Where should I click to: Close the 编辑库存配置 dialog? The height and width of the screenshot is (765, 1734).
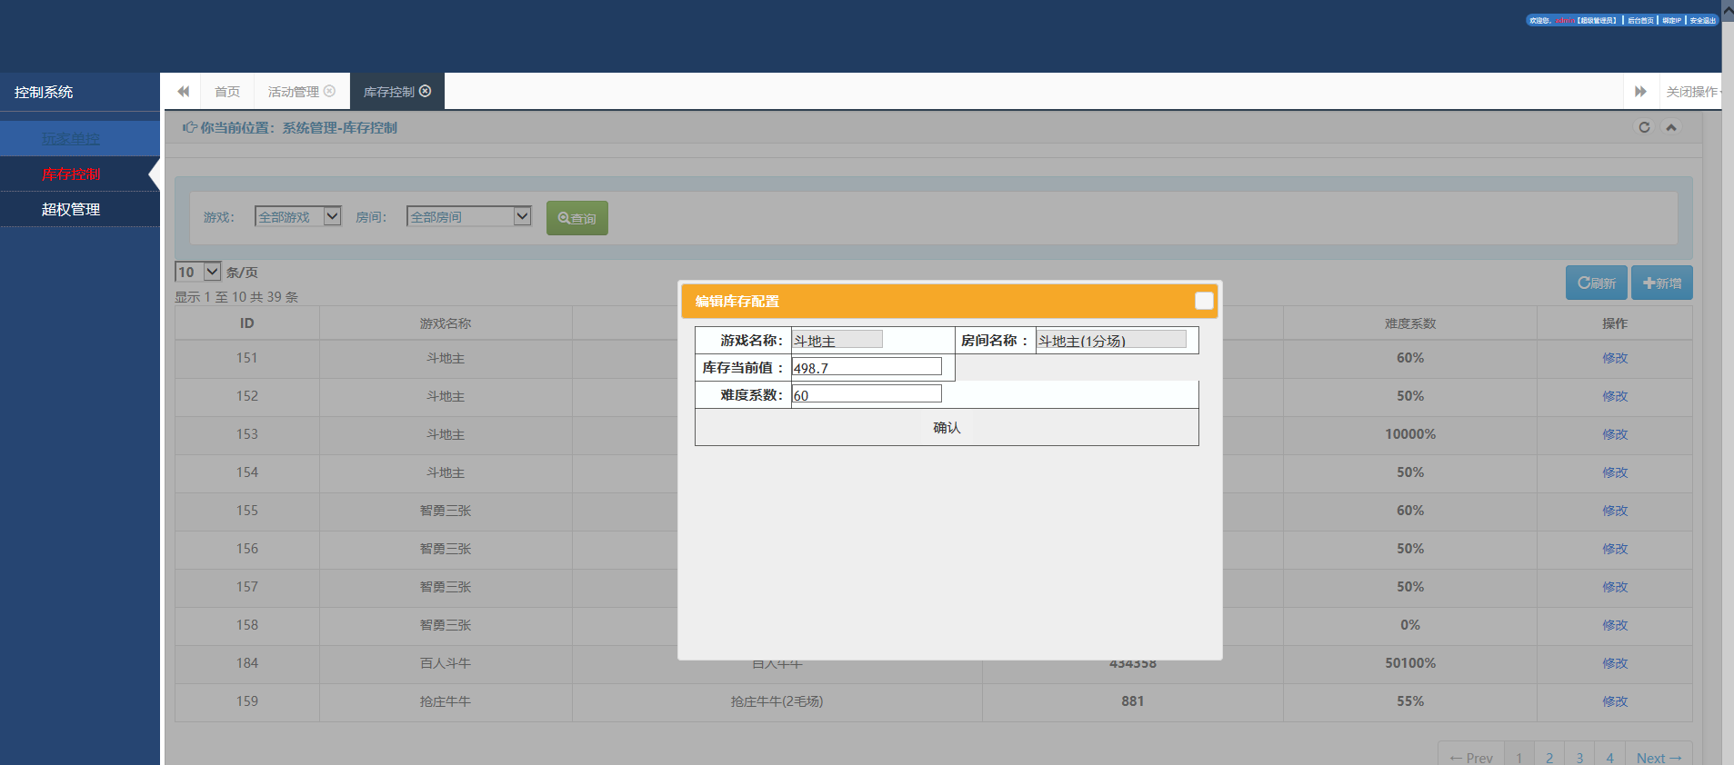(x=1203, y=301)
